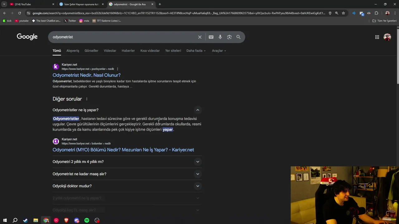Open the Extensions puzzle-piece menu
The height and width of the screenshot is (224, 399).
(376, 13)
